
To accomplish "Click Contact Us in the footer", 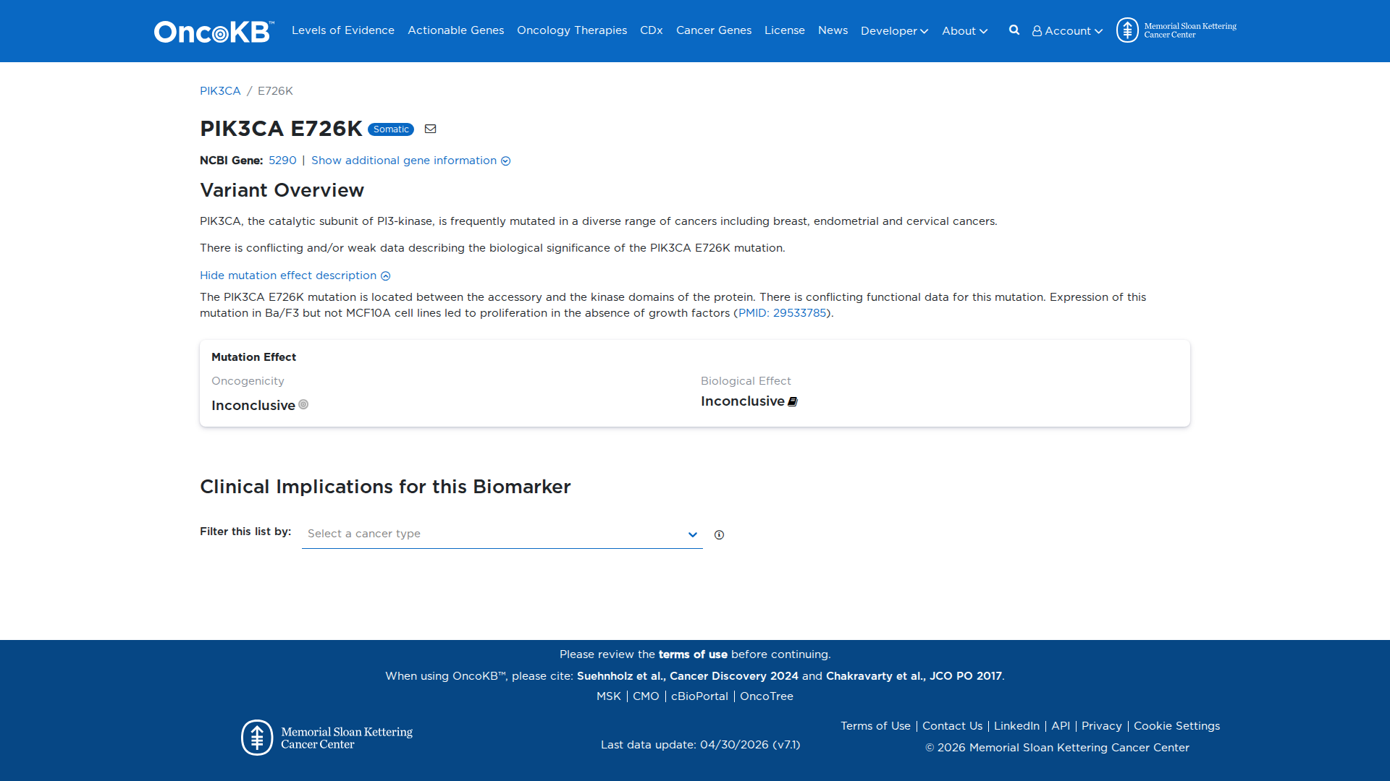I will [952, 726].
